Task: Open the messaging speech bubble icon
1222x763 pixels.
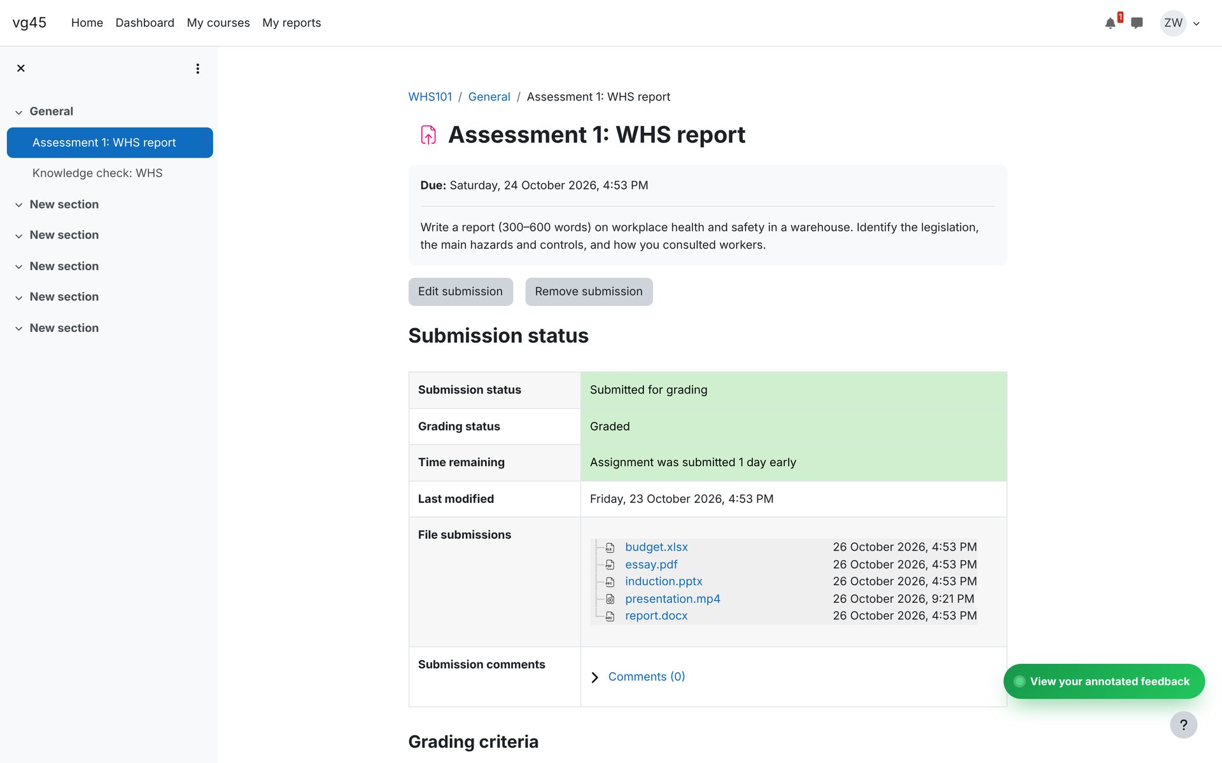Action: pyautogui.click(x=1137, y=24)
